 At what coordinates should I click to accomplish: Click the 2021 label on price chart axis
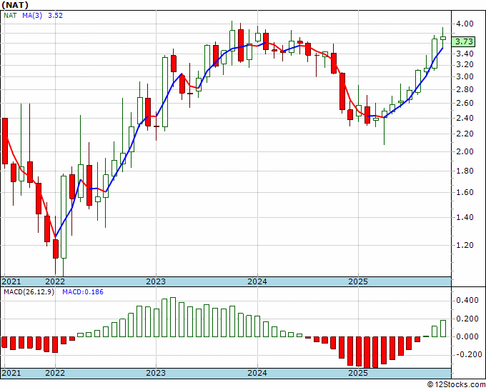coord(11,281)
